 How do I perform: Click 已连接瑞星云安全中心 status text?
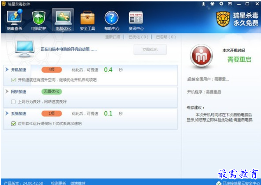[x=241, y=183]
